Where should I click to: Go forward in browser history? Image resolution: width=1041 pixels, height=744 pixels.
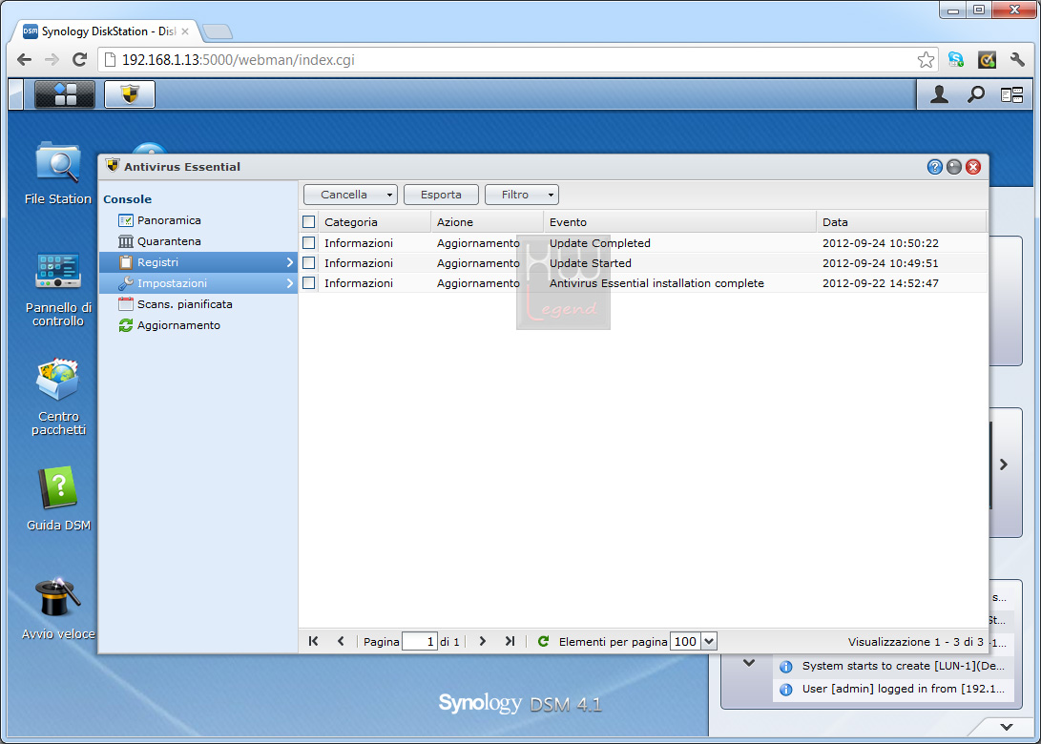point(52,60)
